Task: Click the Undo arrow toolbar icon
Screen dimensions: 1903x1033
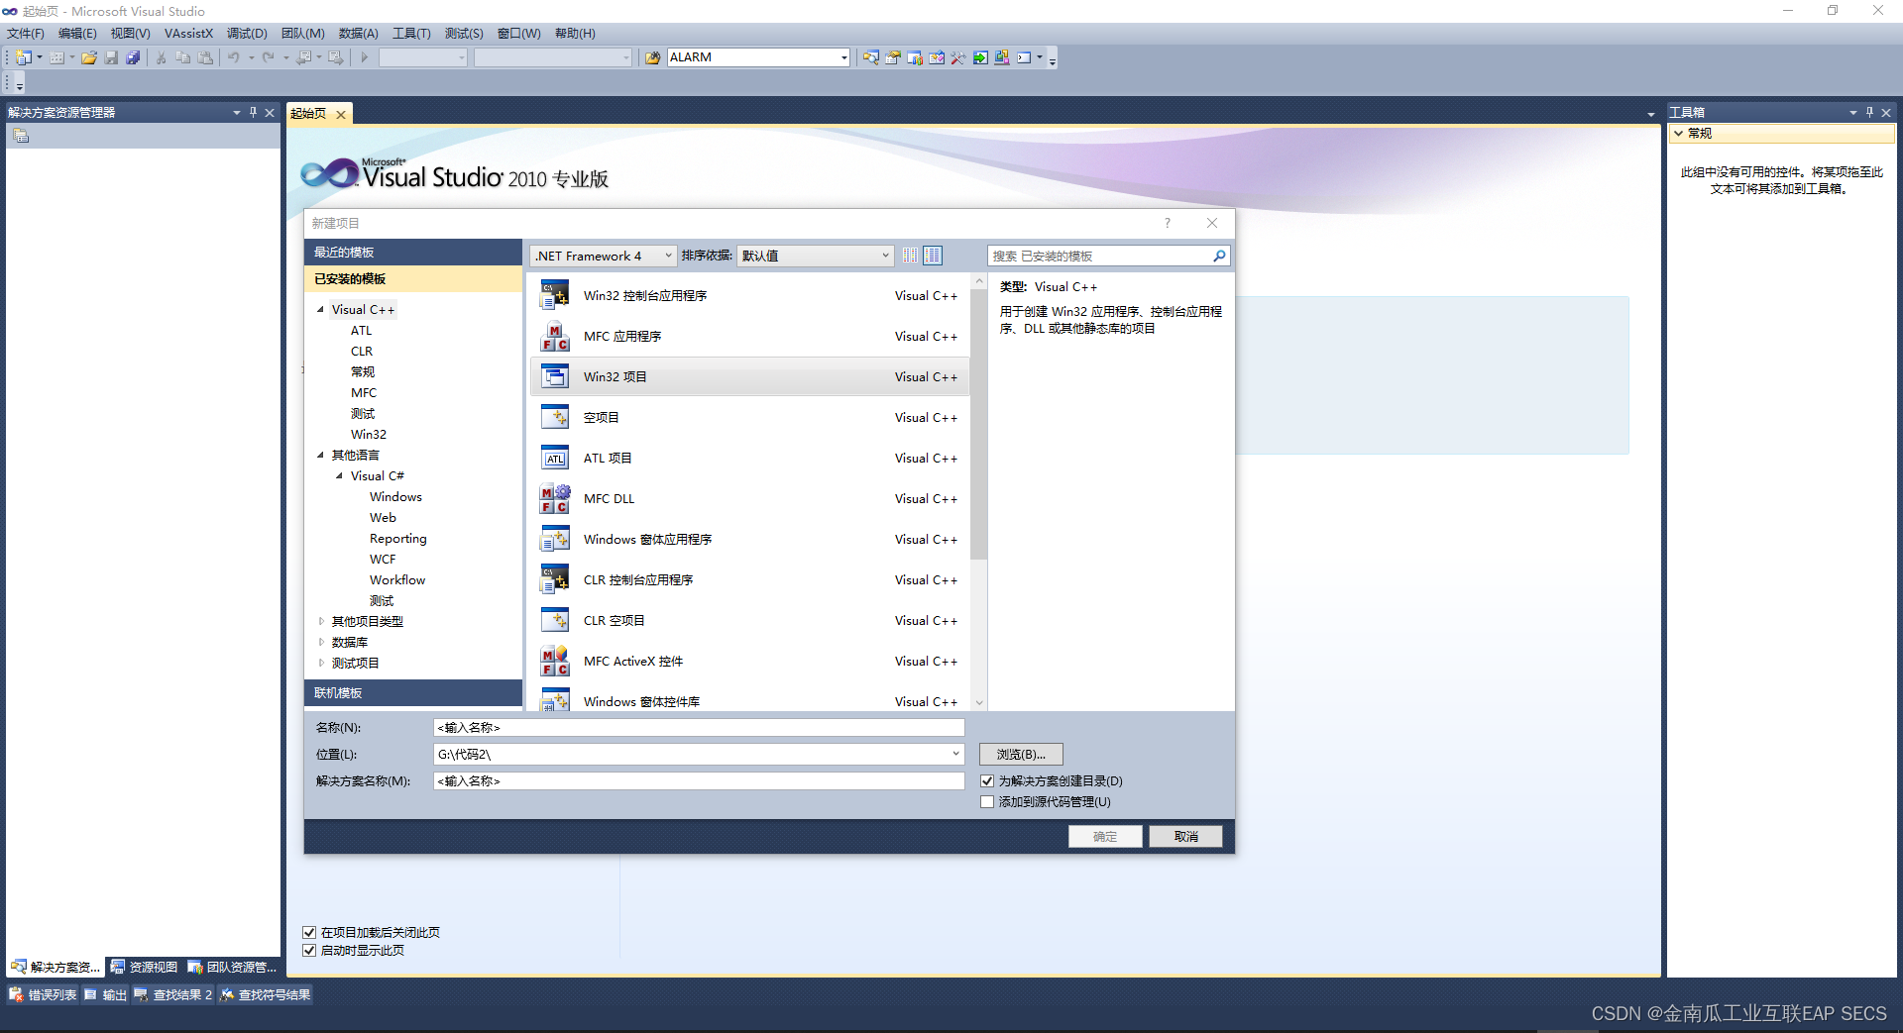Action: click(x=234, y=57)
